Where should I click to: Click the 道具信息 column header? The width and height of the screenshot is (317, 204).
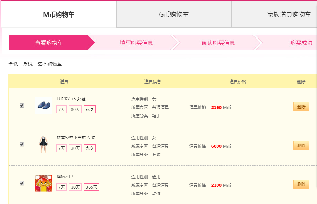tap(153, 82)
